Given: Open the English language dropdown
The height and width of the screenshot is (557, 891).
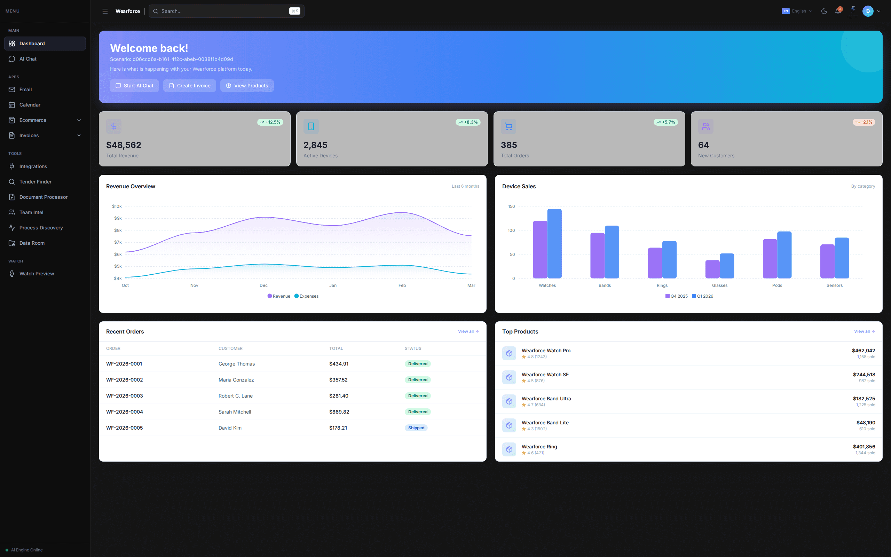Looking at the screenshot, I should pyautogui.click(x=797, y=11).
